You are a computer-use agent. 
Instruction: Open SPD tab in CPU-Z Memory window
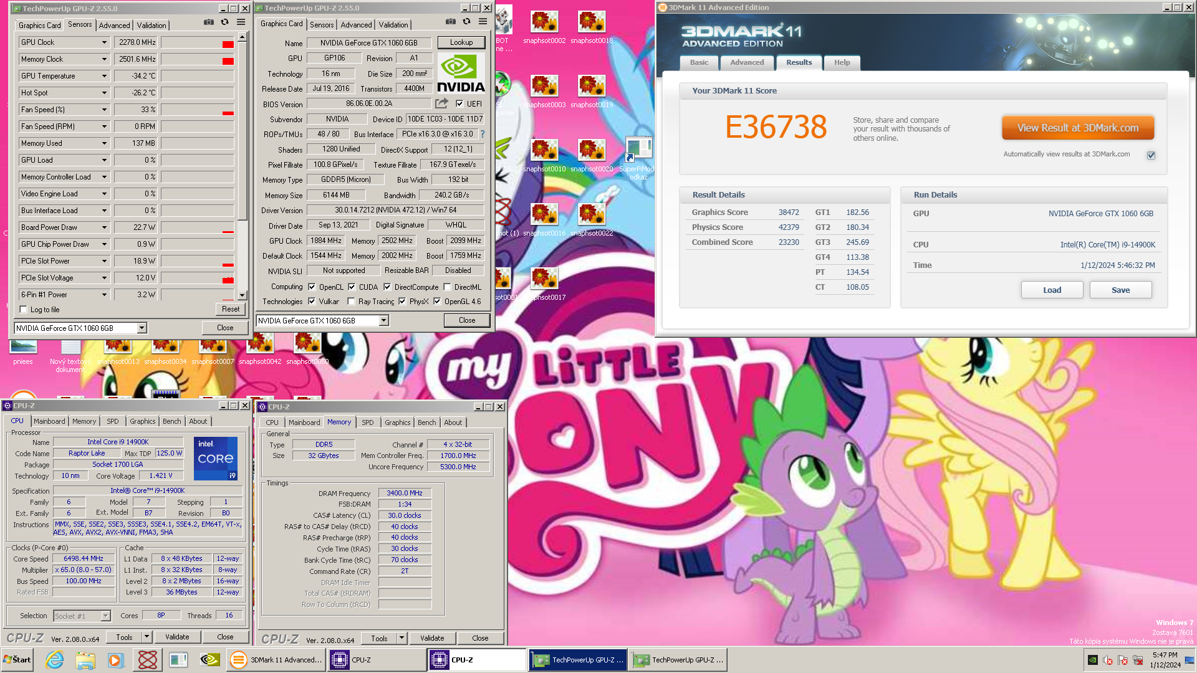click(x=368, y=423)
